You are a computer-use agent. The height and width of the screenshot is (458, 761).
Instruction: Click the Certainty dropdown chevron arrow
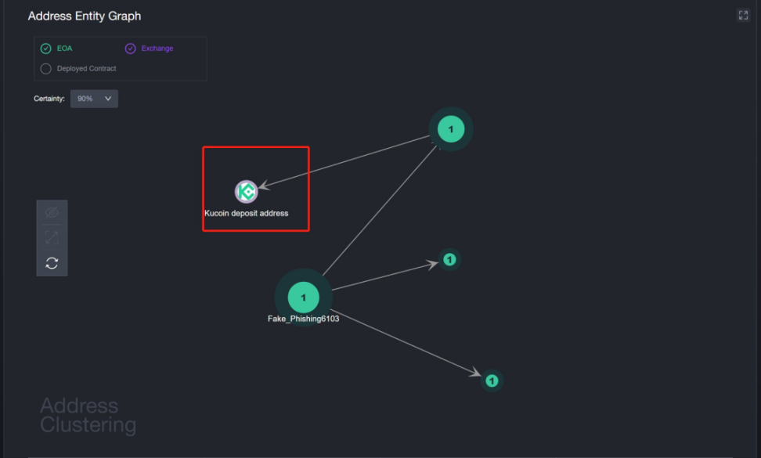tap(108, 99)
